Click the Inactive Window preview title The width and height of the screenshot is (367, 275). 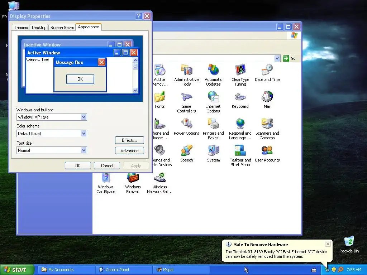(42, 45)
